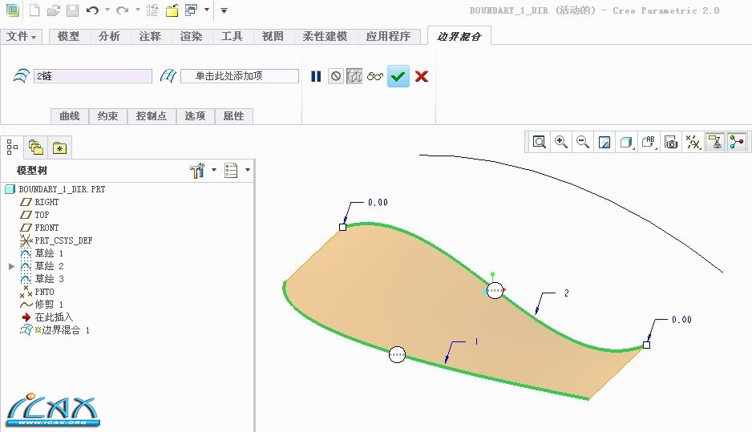Click the model tree show list icon
This screenshot has height=432, width=752.
[x=231, y=170]
